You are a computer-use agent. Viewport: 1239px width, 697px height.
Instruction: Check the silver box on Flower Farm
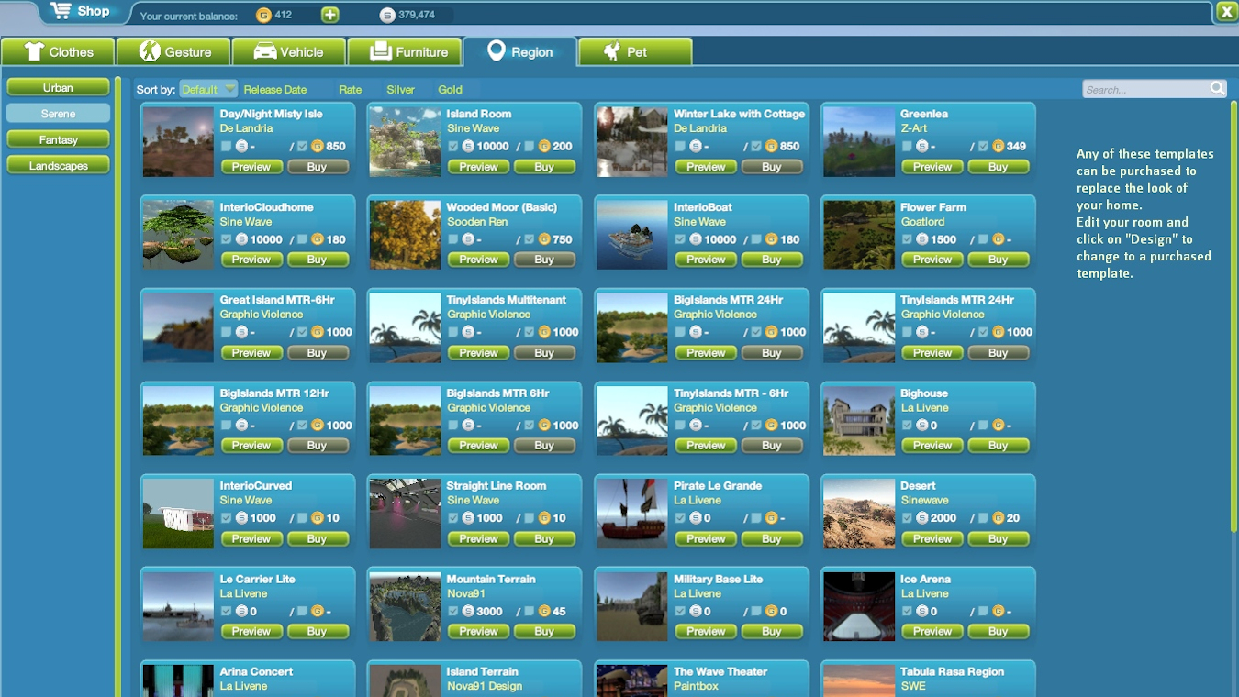coord(907,239)
